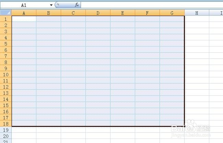Click inside the formula bar field
This screenshot has width=223, height=143.
[152, 5]
